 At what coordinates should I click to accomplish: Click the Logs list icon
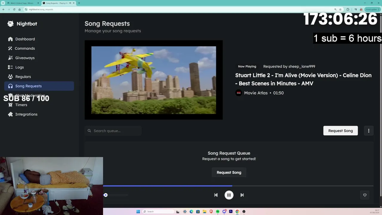click(x=10, y=67)
